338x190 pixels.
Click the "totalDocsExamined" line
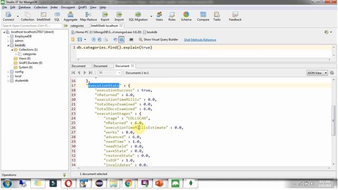pos(124,109)
